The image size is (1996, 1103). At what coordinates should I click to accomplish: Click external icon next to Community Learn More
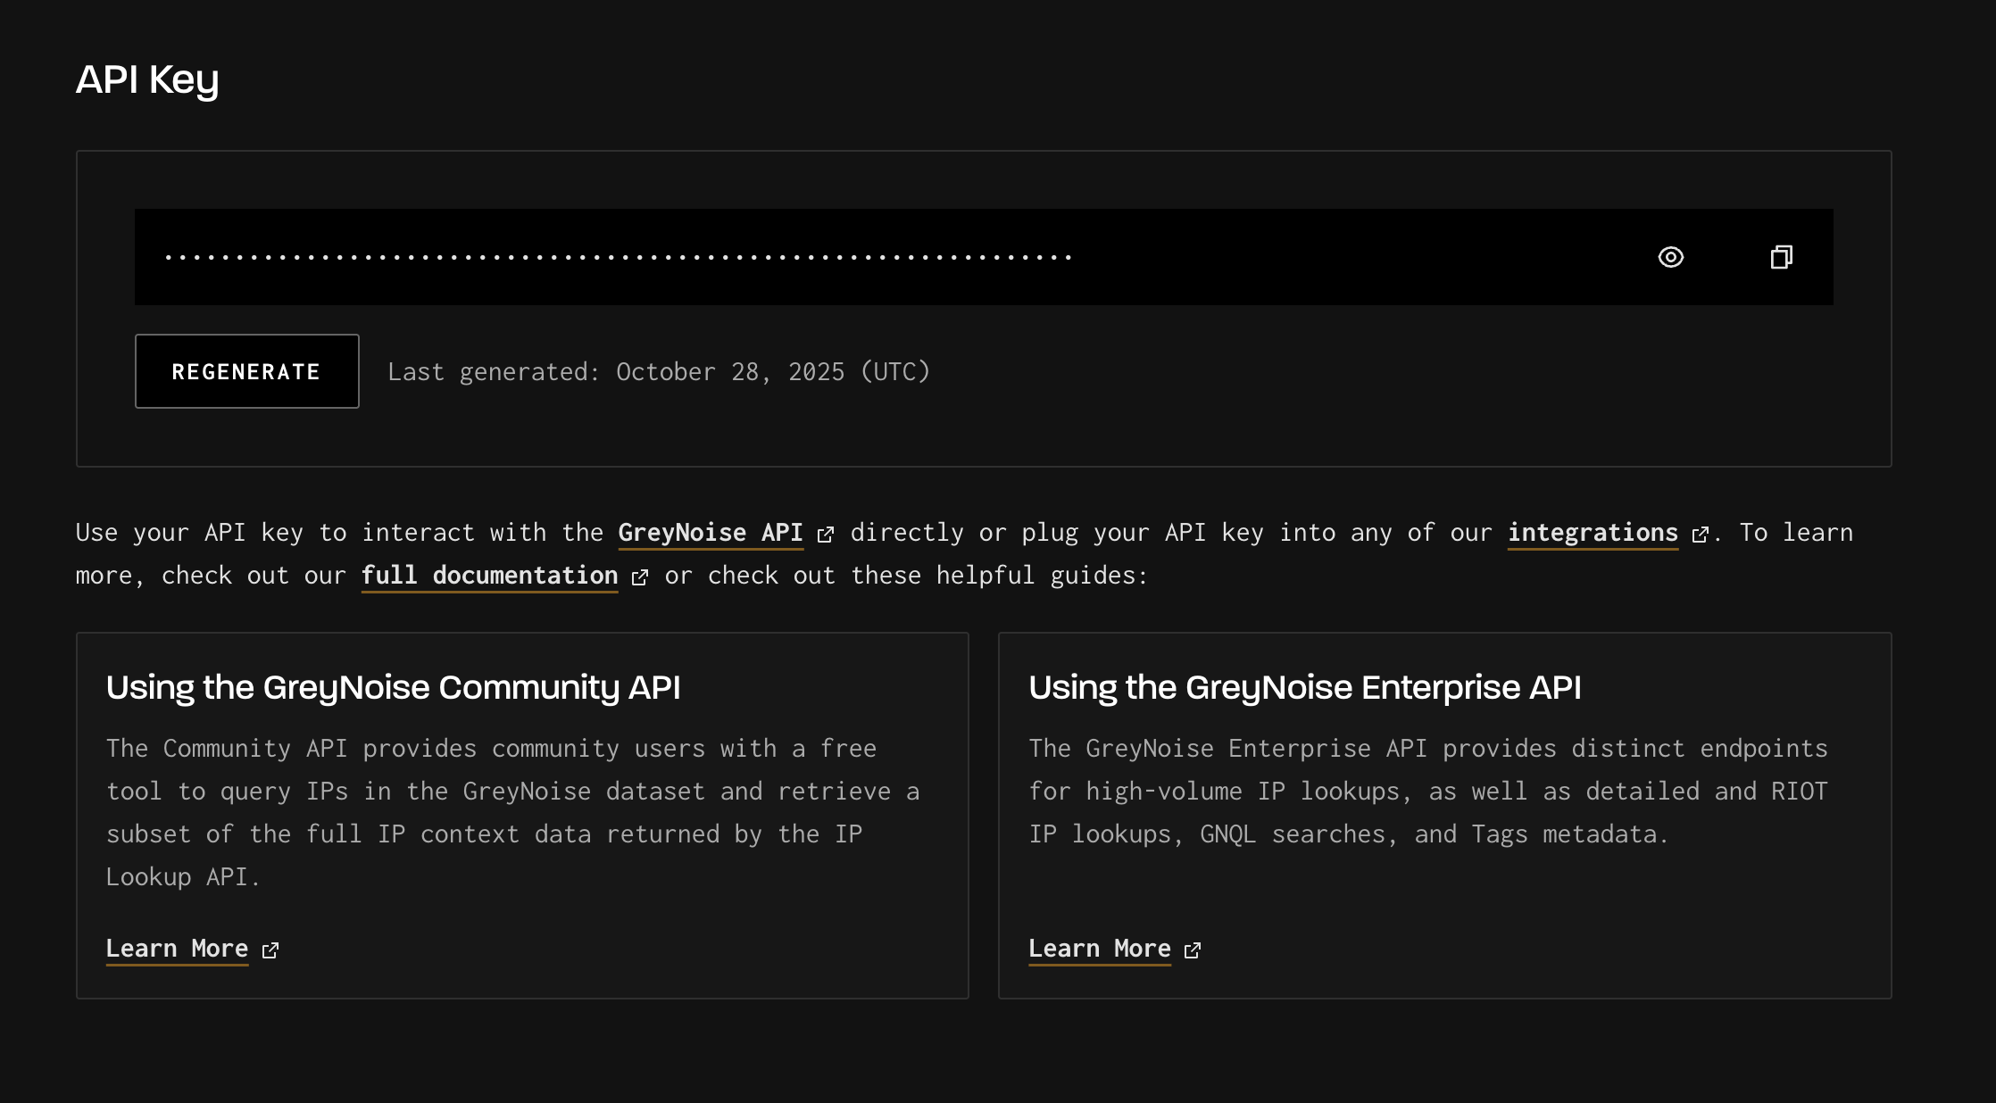270,950
